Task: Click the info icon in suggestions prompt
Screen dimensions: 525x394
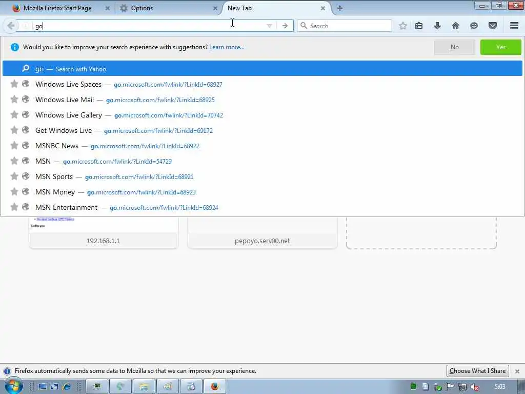Action: pos(15,47)
